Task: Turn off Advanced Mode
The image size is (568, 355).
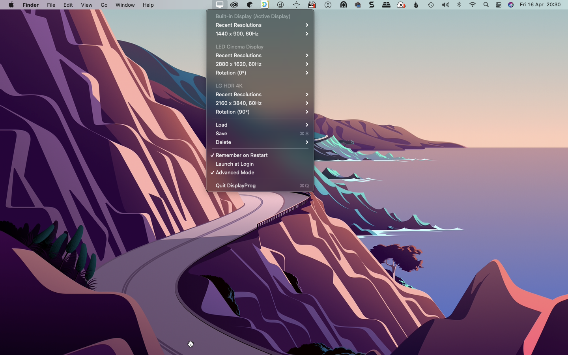Action: (235, 172)
